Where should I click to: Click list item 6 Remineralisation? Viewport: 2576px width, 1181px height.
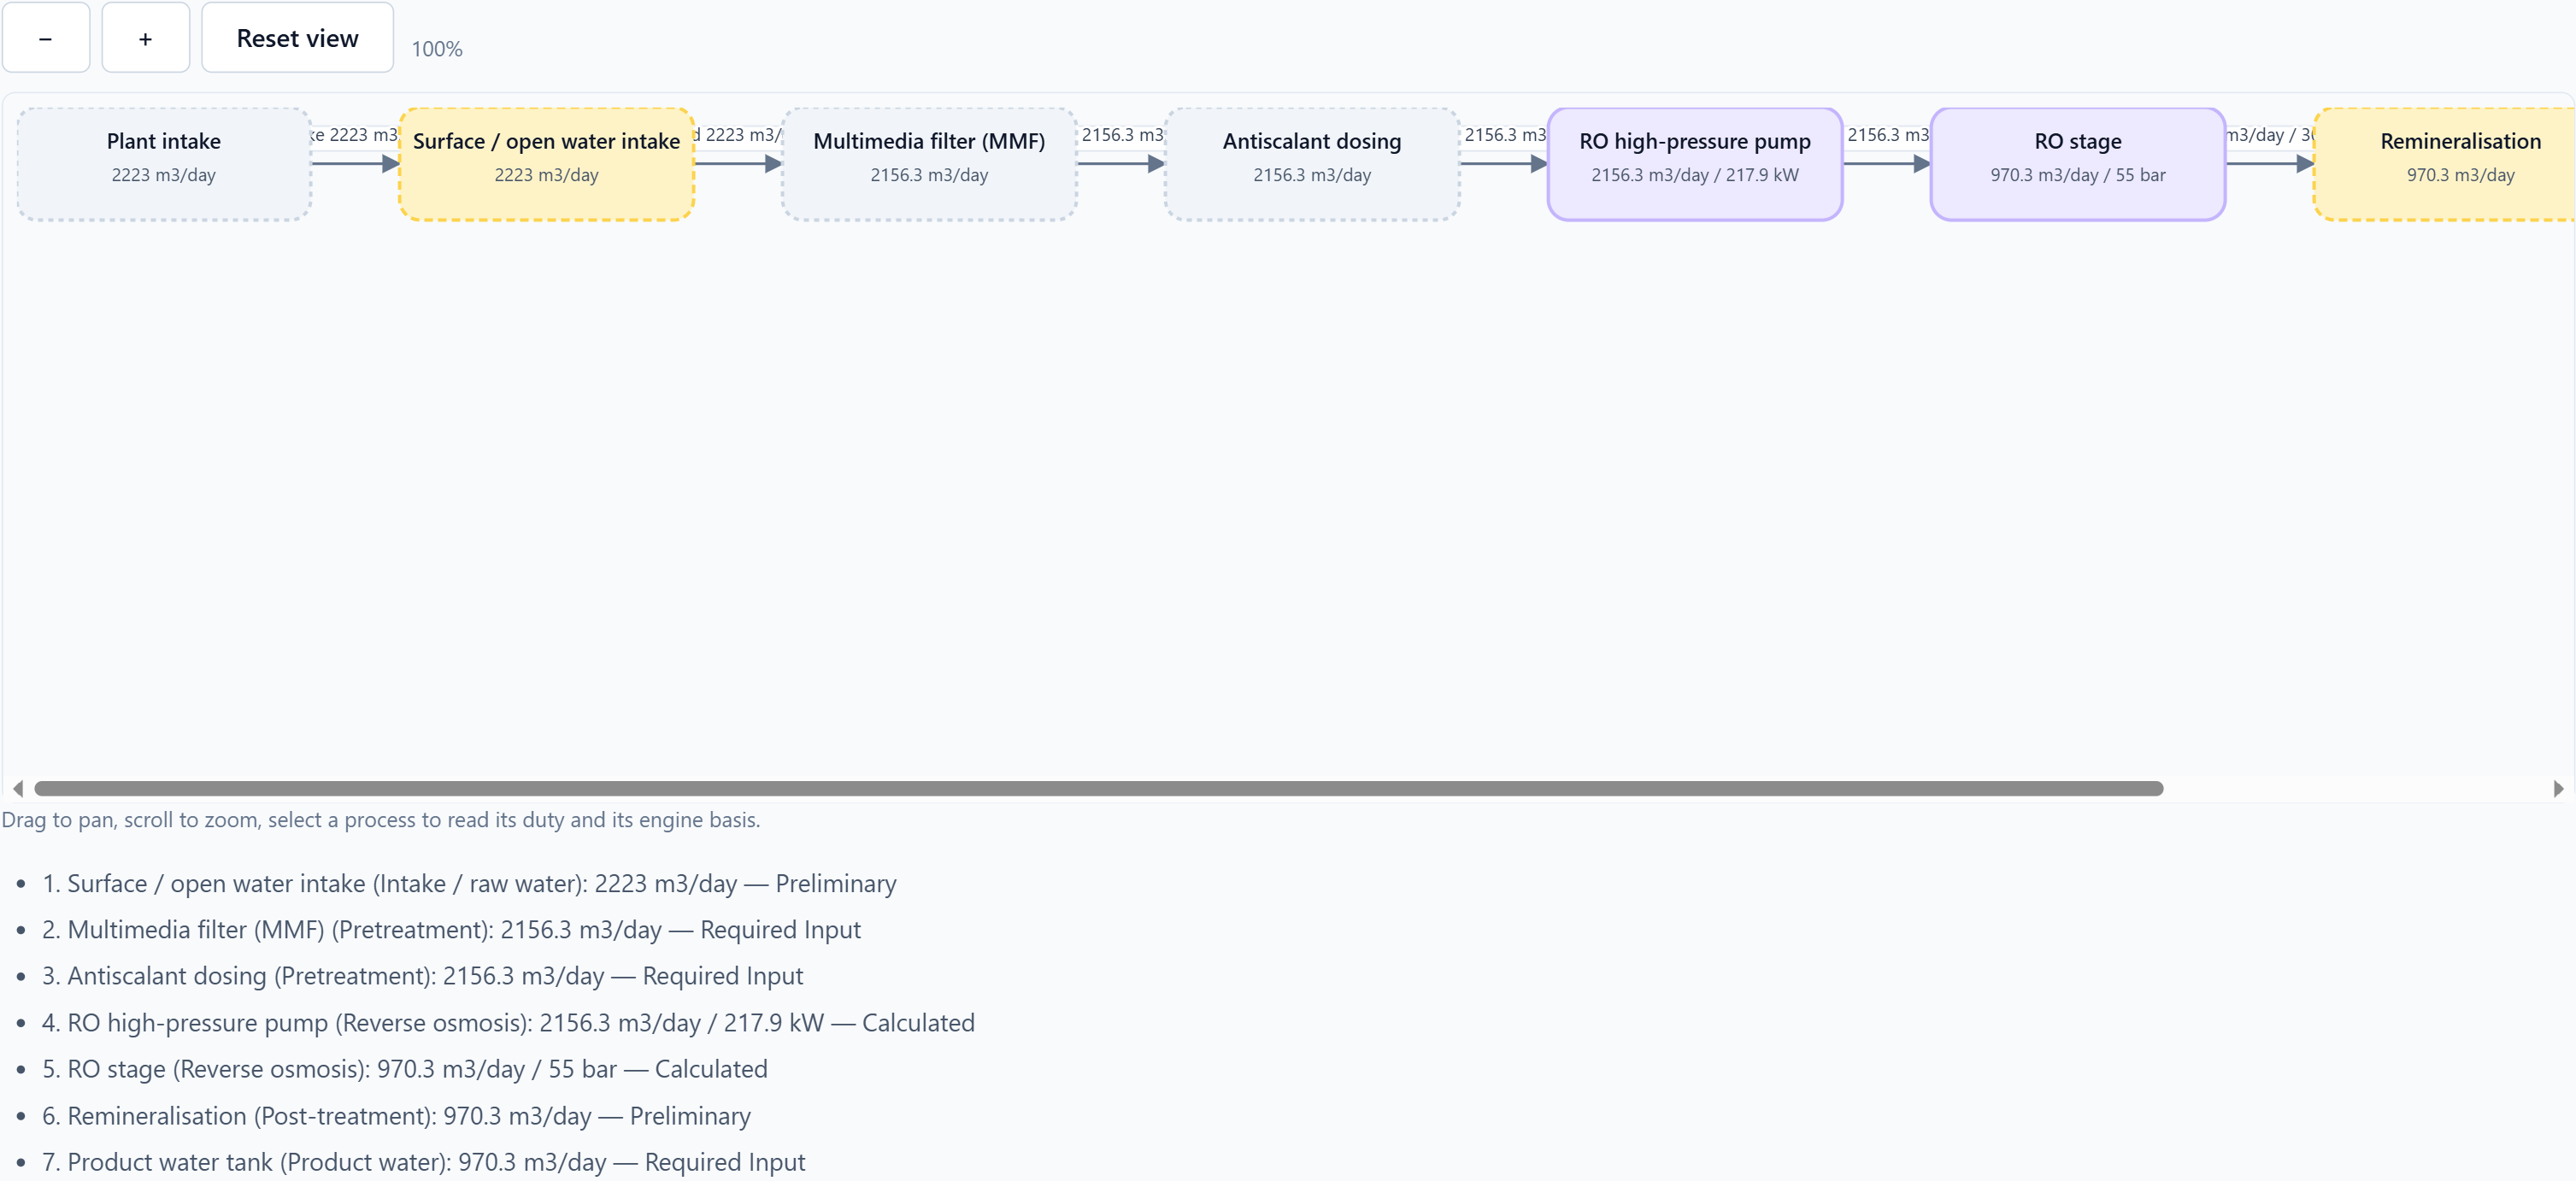pos(396,1116)
